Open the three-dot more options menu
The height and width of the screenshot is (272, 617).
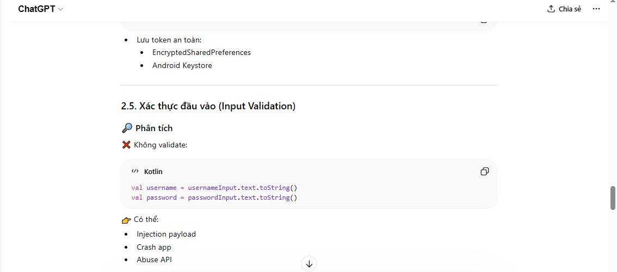pyautogui.click(x=596, y=9)
